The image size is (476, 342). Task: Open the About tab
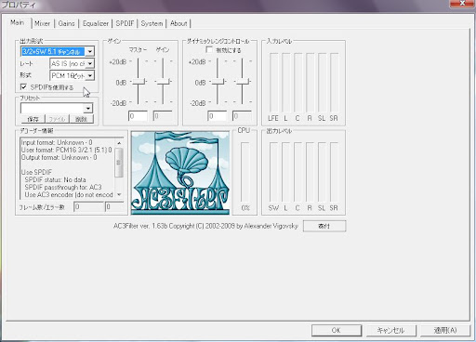point(178,23)
